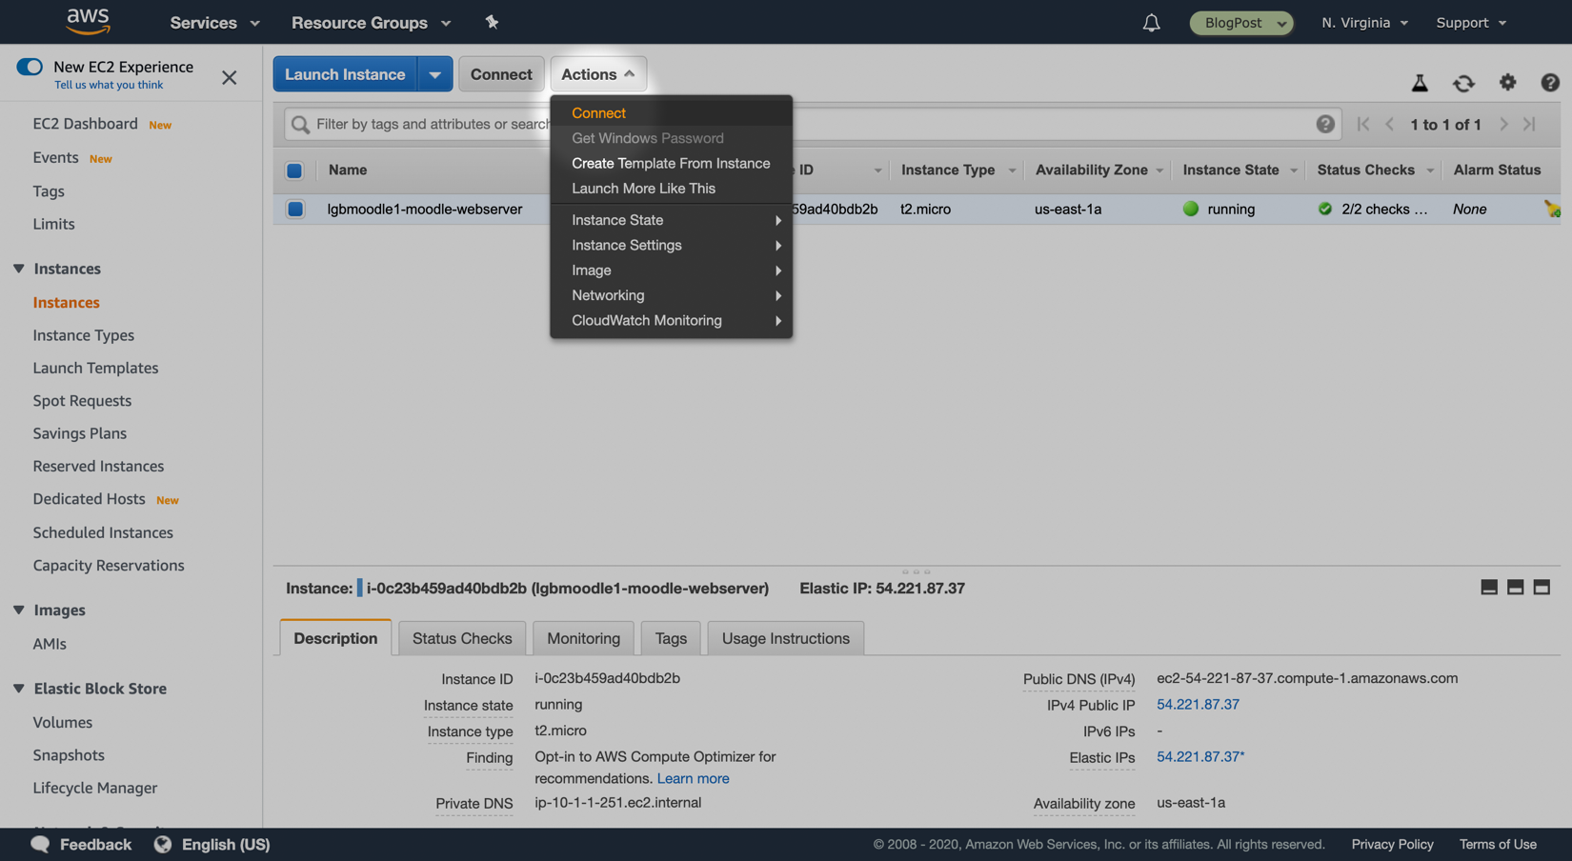Go to the previous results page
The height and width of the screenshot is (861, 1572).
(x=1389, y=124)
